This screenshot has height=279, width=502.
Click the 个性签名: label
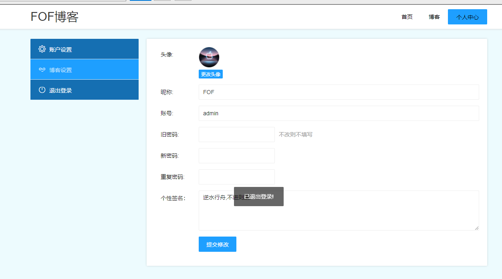click(173, 198)
